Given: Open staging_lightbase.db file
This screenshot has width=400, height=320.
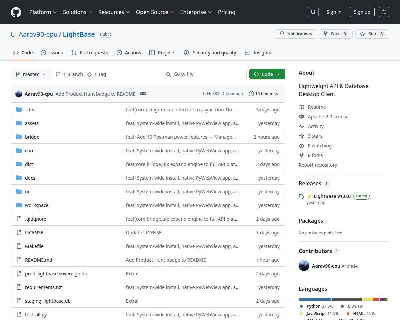Looking at the screenshot, I should tap(48, 301).
